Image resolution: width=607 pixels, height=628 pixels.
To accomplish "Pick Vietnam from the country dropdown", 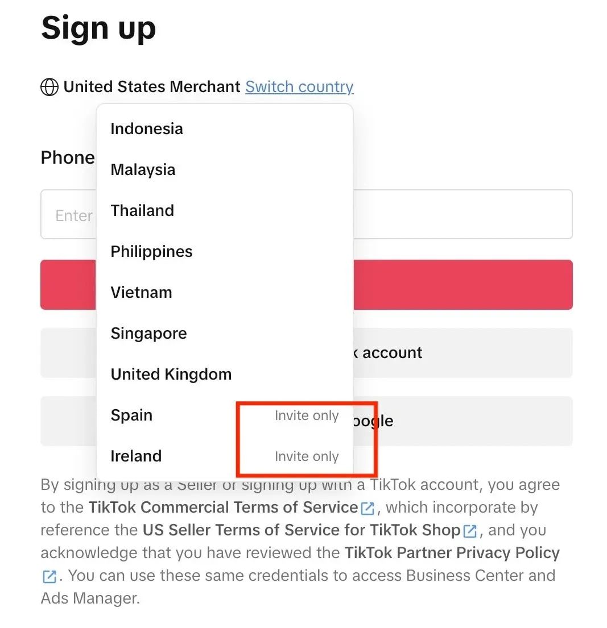I will pyautogui.click(x=225, y=292).
